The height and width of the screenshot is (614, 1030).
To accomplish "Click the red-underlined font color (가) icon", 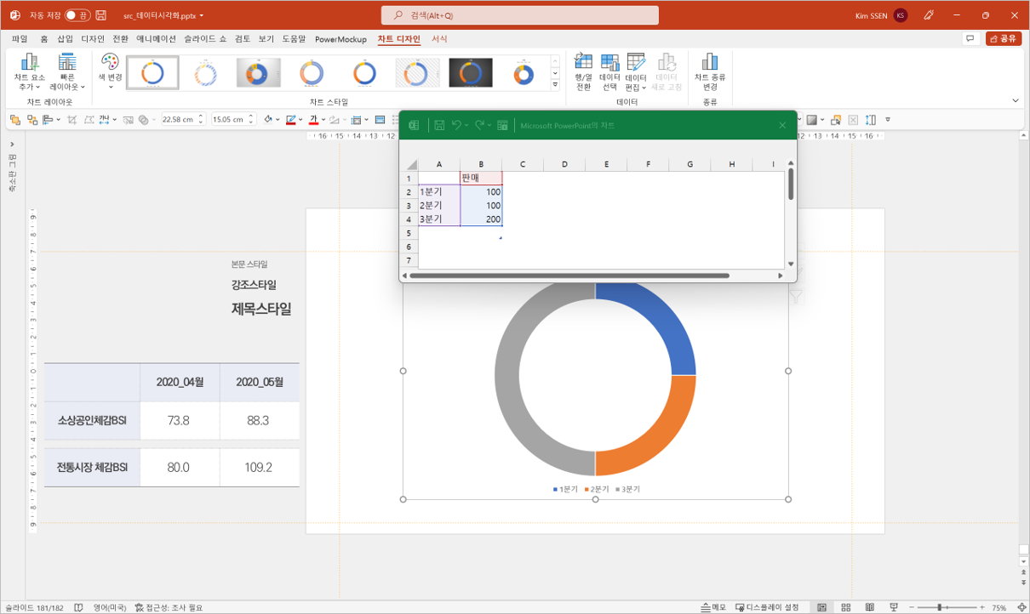I will tap(313, 120).
